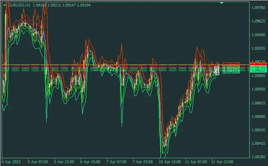
Task: Click the 11 Apr 07:00 time label
Action: 196,162
